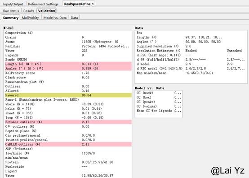249x178 pixels.
Task: Click the sheet (N = 366) row
Action: 68,113
